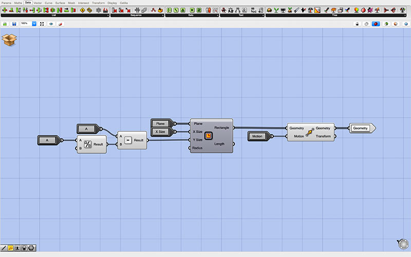Viewport: 411px width, 257px height.
Task: Enable the shaded preview red button
Action: [x=376, y=24]
